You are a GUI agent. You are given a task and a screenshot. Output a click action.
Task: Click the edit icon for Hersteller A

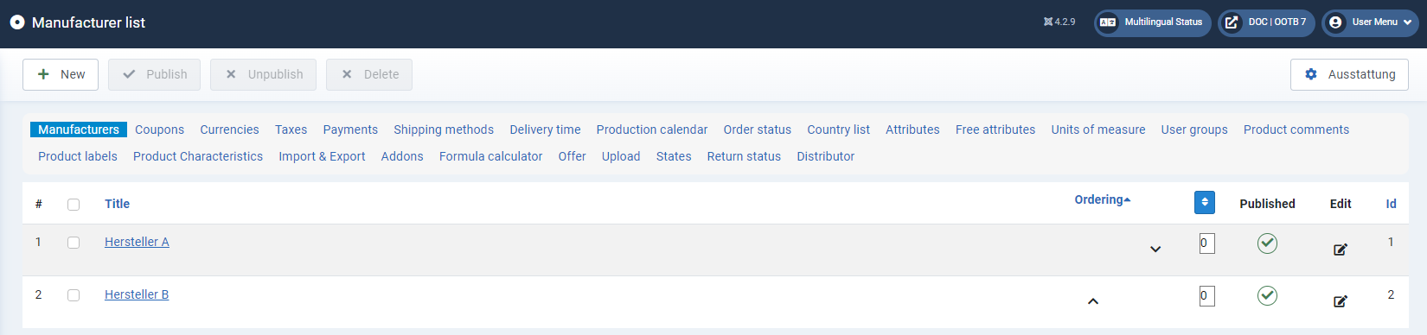pyautogui.click(x=1340, y=250)
